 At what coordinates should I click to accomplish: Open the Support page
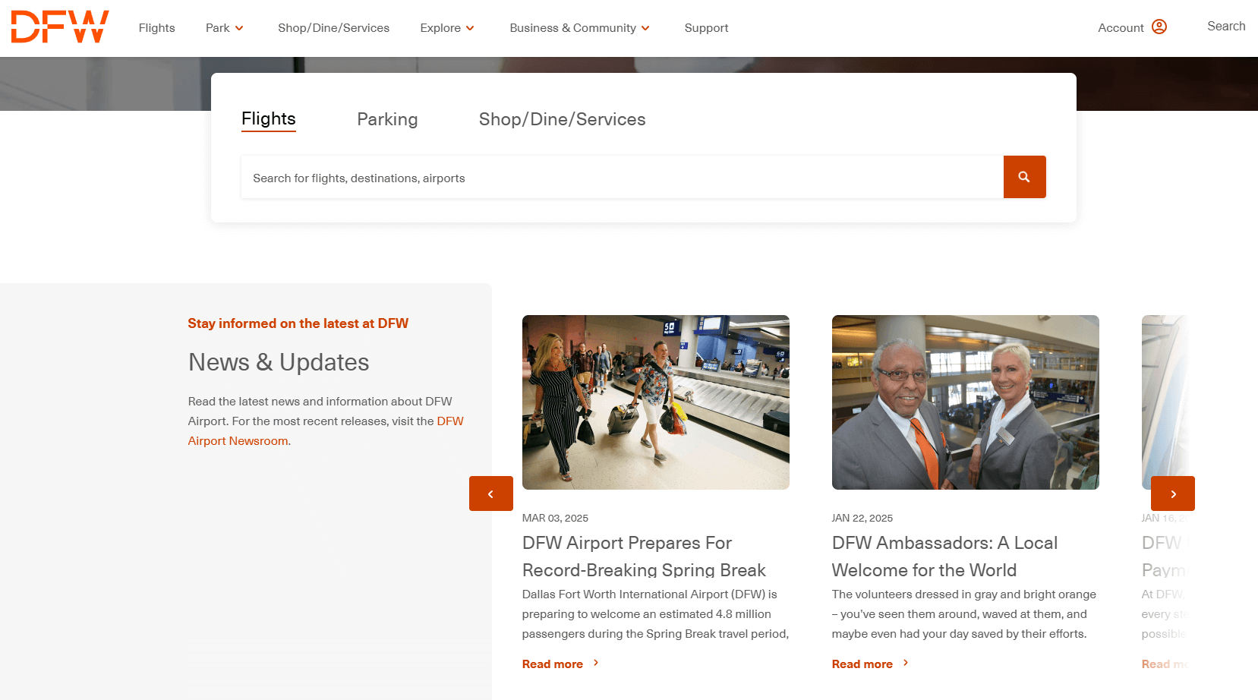706,27
